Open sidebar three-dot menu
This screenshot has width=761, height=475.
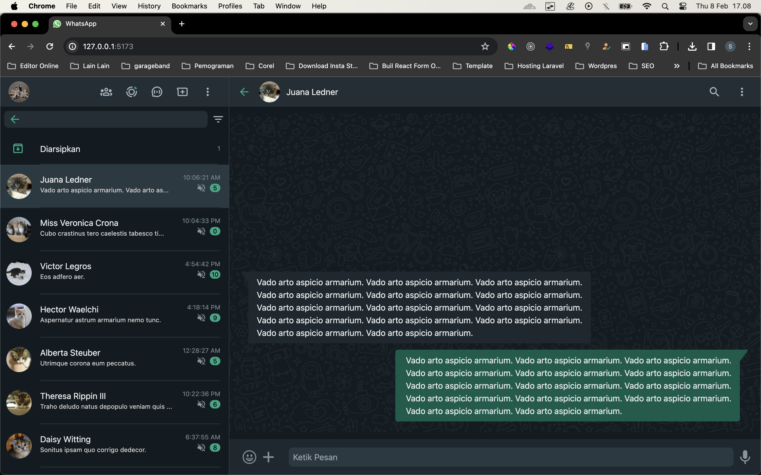click(x=207, y=92)
